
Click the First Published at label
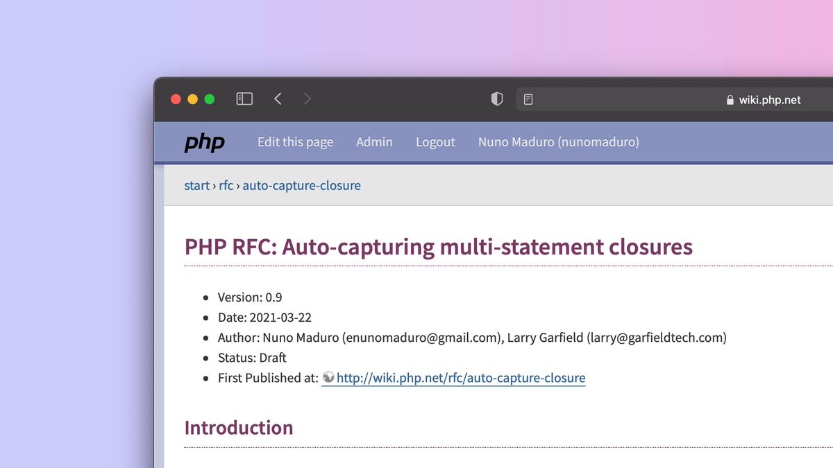[x=268, y=378]
